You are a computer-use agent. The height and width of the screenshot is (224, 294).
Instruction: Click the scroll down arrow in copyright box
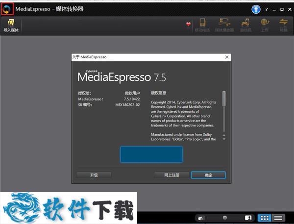(x=224, y=139)
